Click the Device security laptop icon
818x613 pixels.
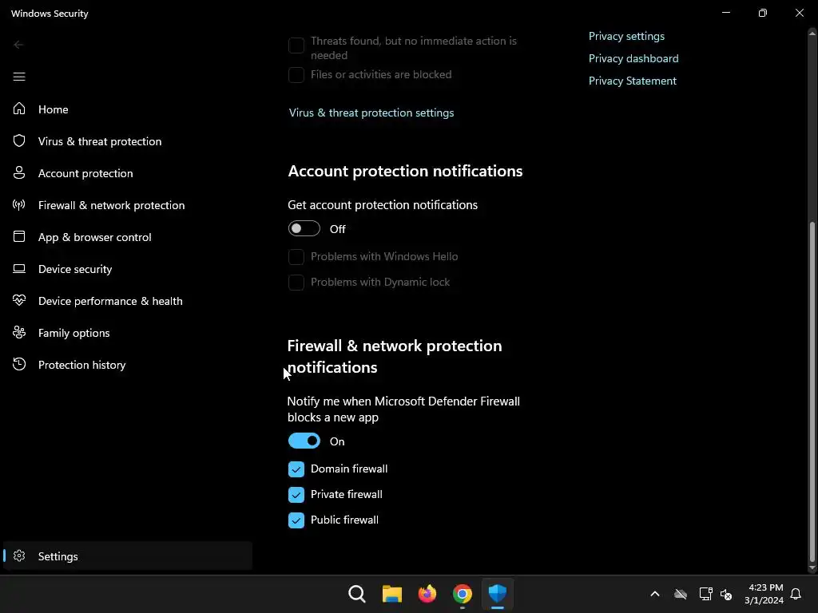[x=19, y=268]
